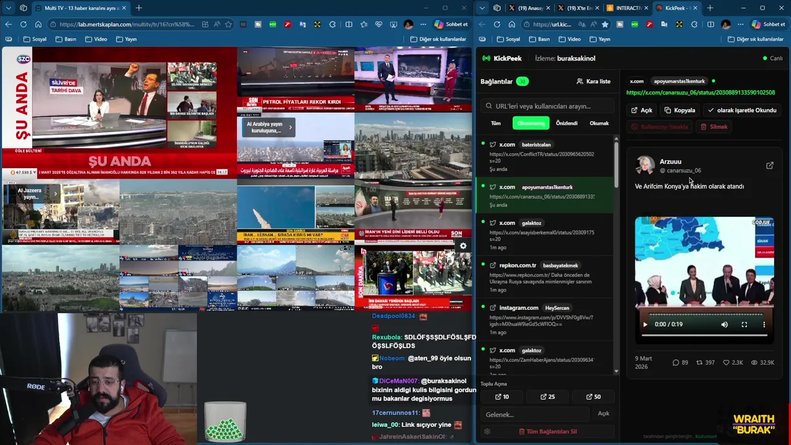Switch to the Önizlendi filter tab
The width and height of the screenshot is (791, 445).
tap(567, 123)
